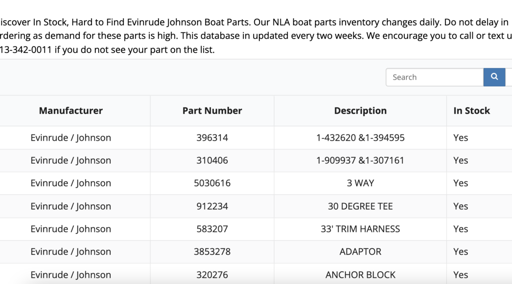The height and width of the screenshot is (284, 512).
Task: Focus the Search input field
Action: (x=434, y=77)
